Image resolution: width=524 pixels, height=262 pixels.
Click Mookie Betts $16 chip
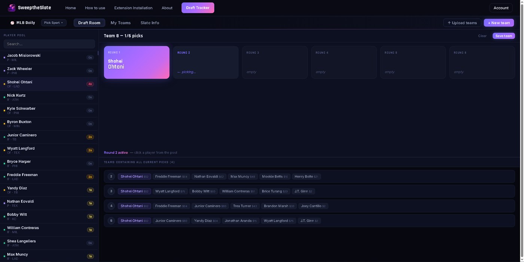coord(275,177)
